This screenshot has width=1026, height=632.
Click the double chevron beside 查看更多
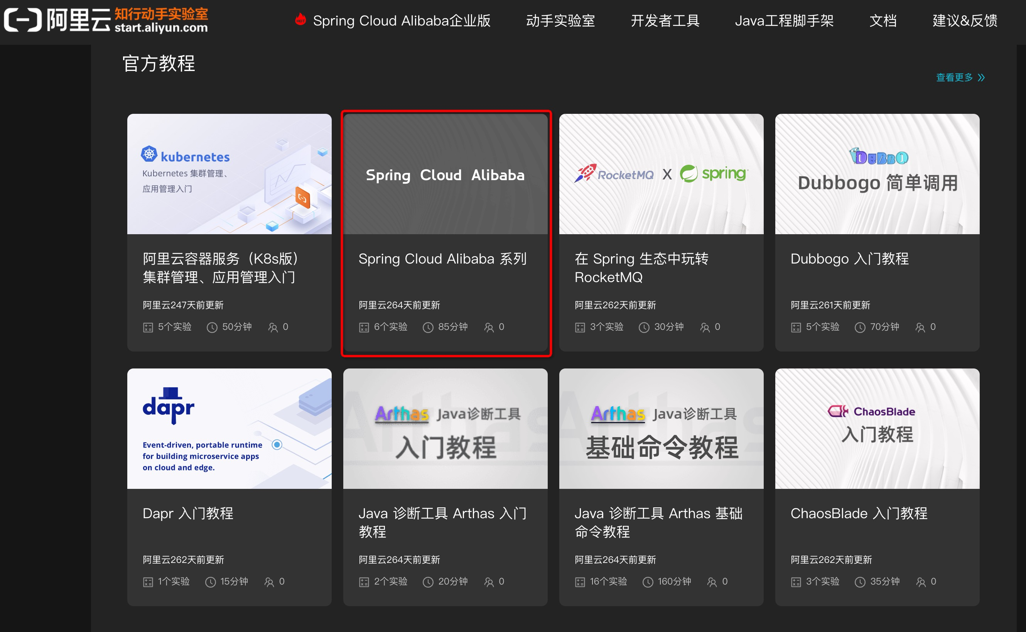click(981, 78)
